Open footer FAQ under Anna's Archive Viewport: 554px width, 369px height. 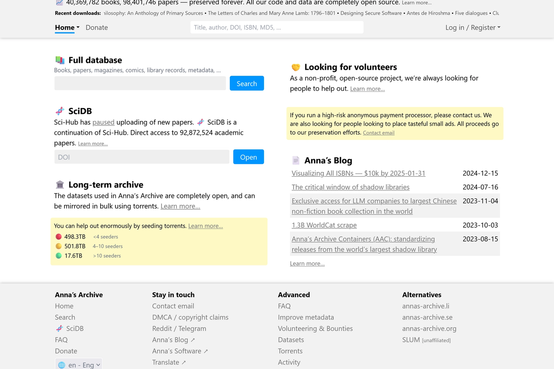61,339
